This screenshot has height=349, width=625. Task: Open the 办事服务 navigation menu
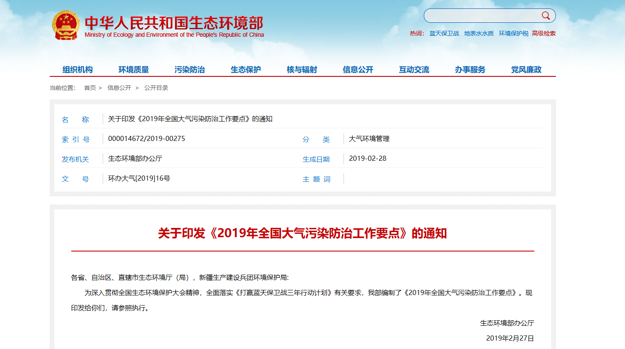470,70
